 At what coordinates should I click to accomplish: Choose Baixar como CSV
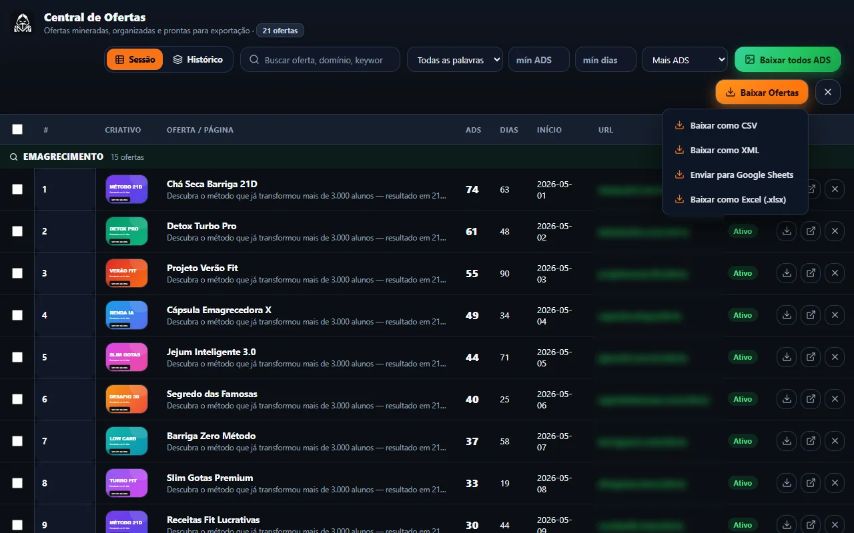point(735,125)
